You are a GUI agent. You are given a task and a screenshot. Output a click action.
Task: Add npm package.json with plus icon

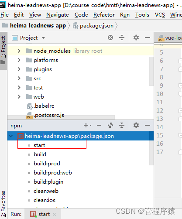coord(87,125)
